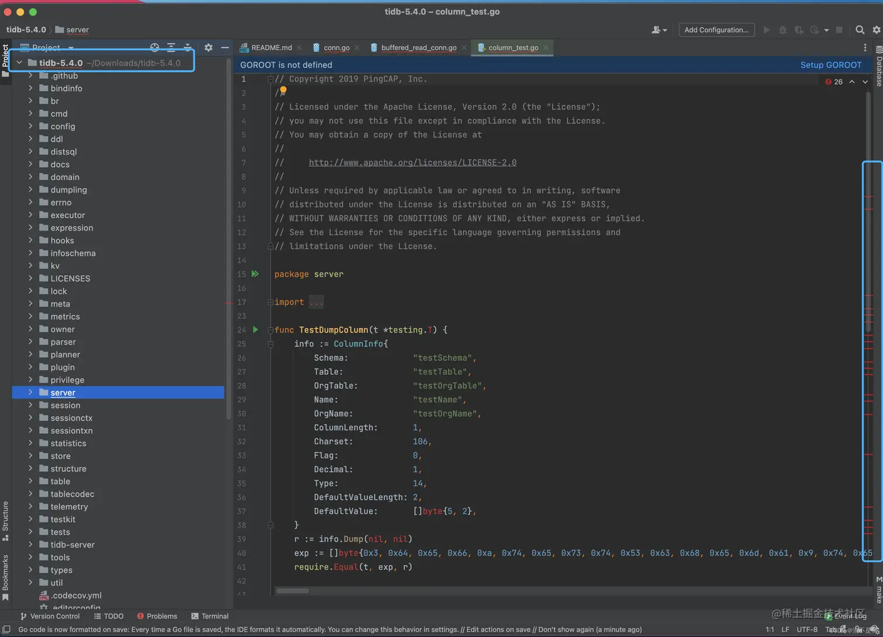Run TestDumpColumn via the green gutter arrow

point(255,330)
